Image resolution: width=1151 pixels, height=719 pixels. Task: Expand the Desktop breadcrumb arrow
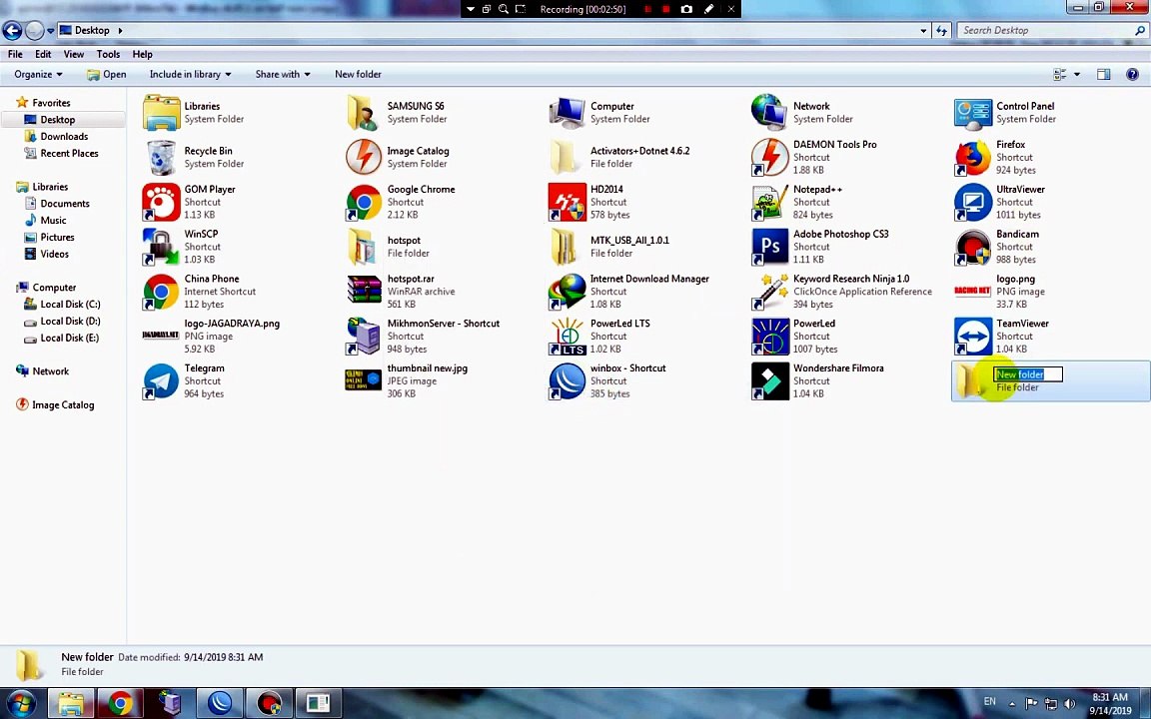[120, 31]
